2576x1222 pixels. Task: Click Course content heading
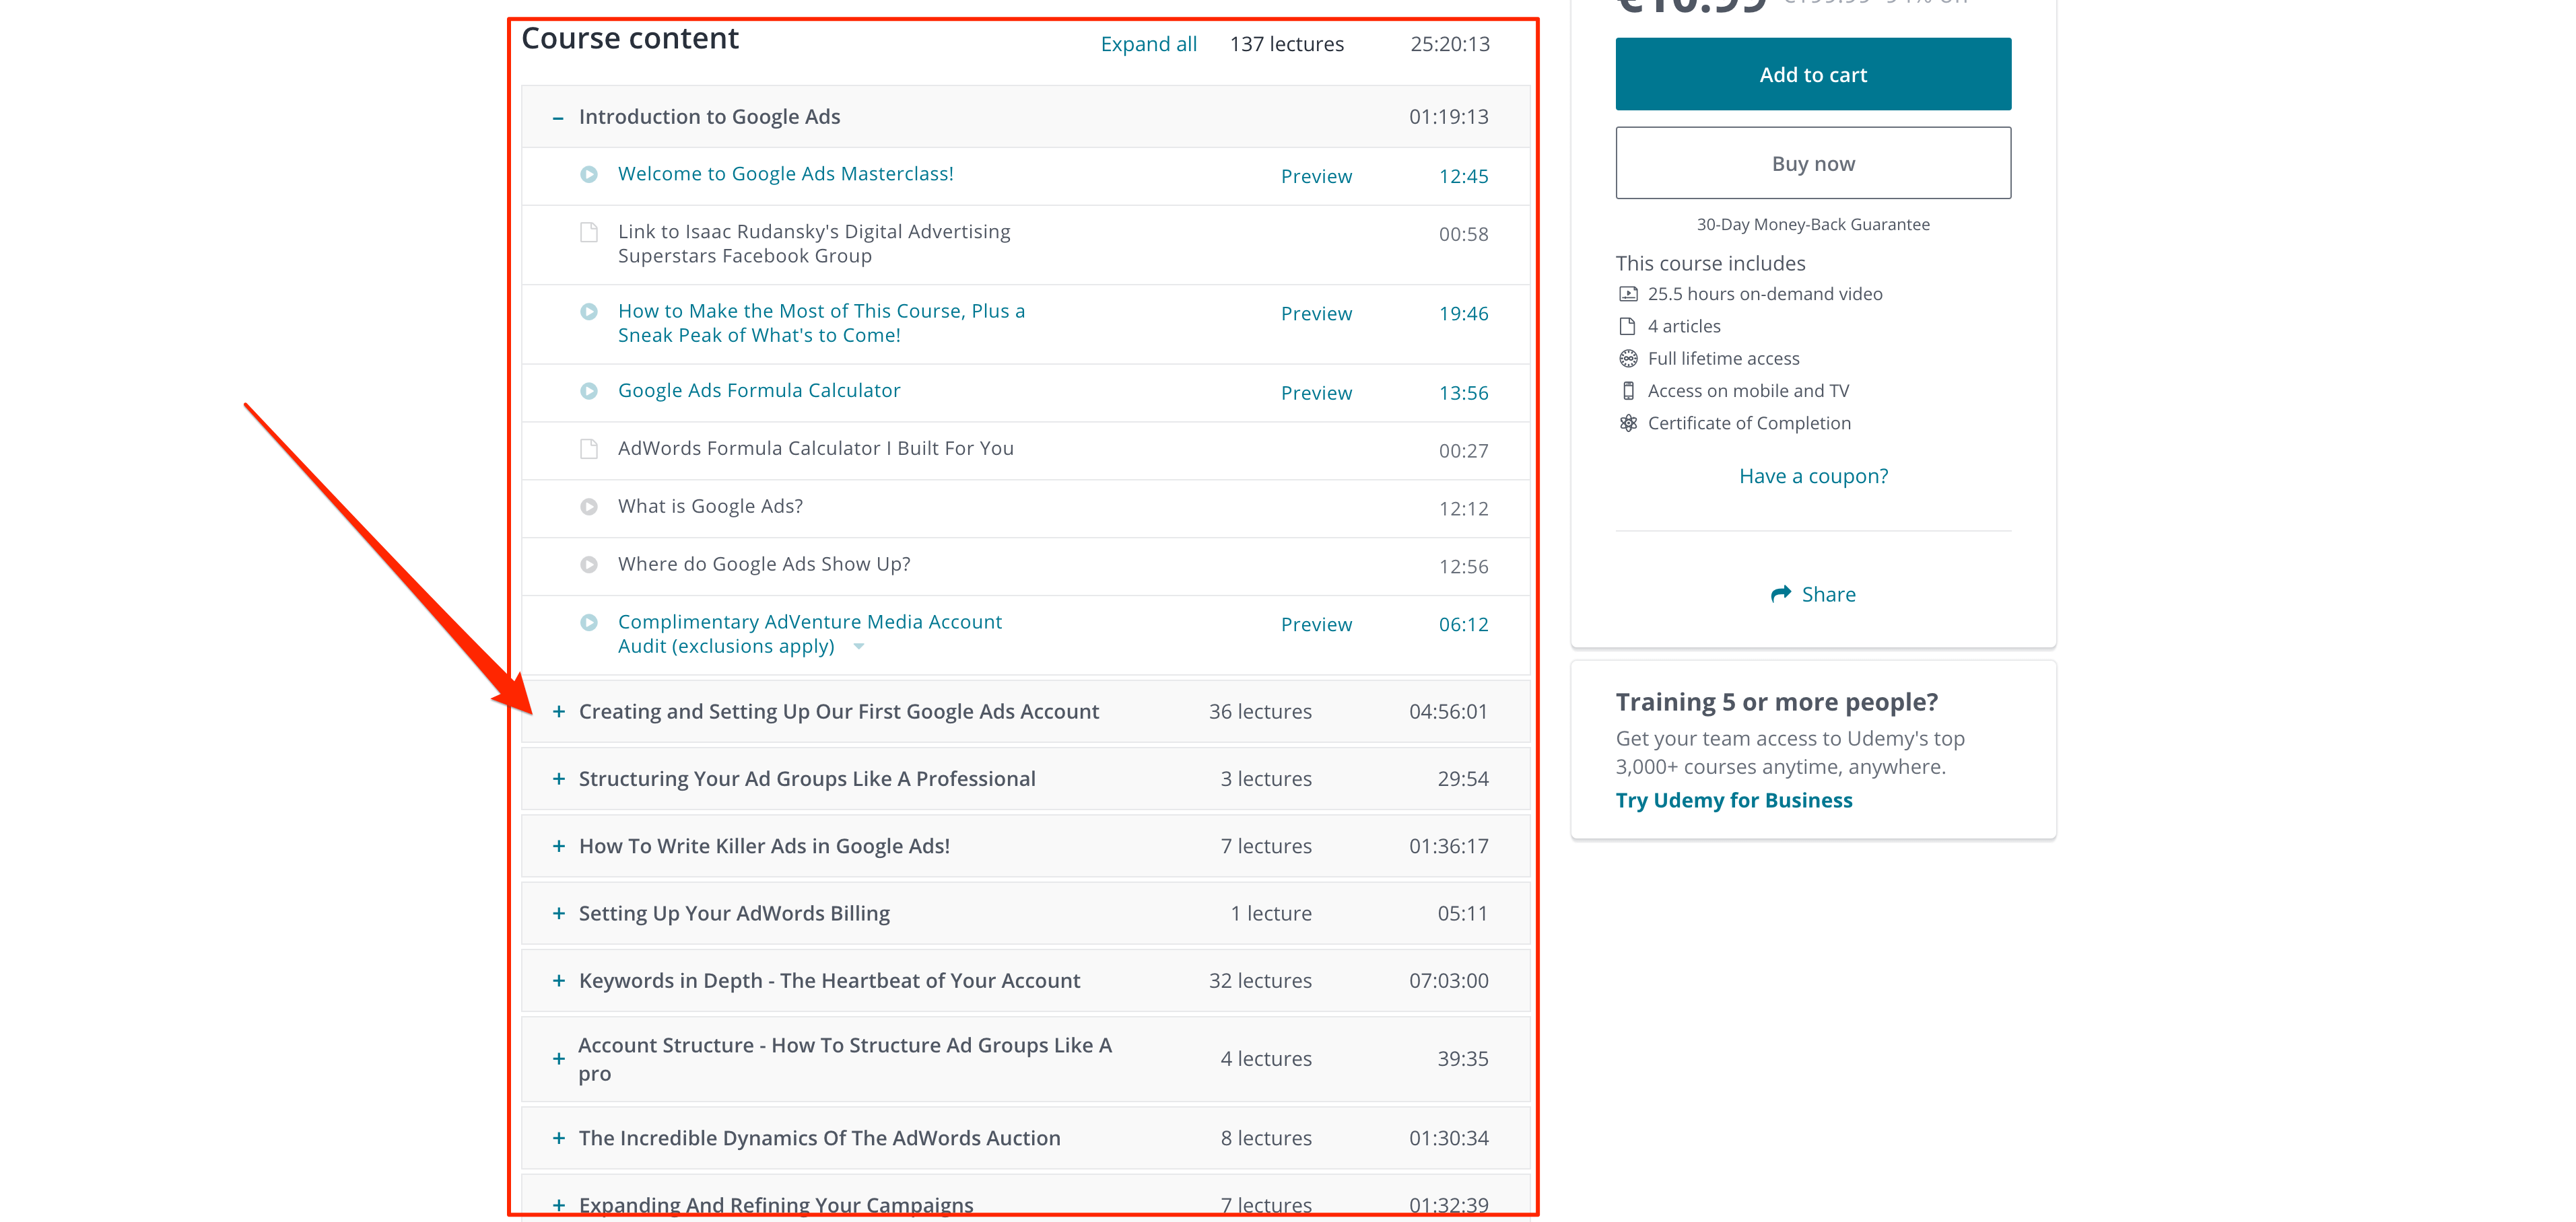pyautogui.click(x=630, y=38)
